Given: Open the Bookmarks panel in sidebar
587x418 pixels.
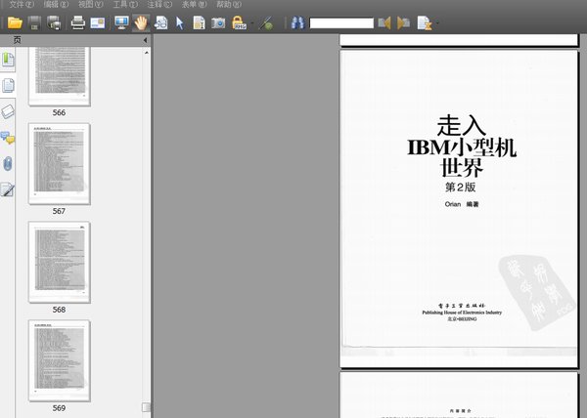Looking at the screenshot, I should point(8,61).
